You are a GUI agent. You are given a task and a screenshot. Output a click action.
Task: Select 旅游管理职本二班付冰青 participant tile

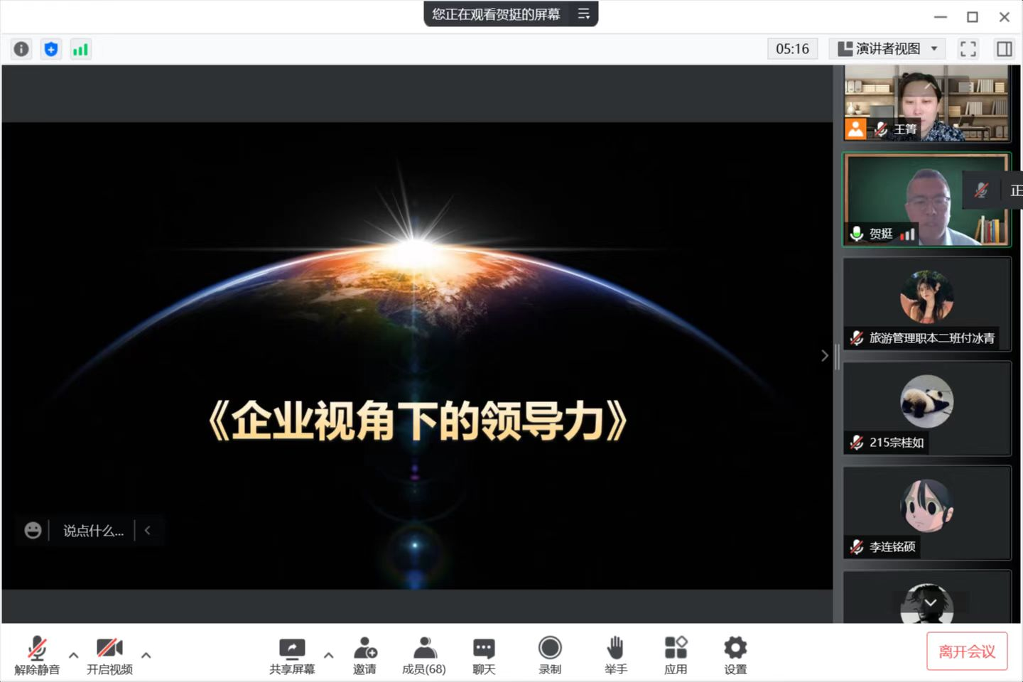[x=926, y=304]
